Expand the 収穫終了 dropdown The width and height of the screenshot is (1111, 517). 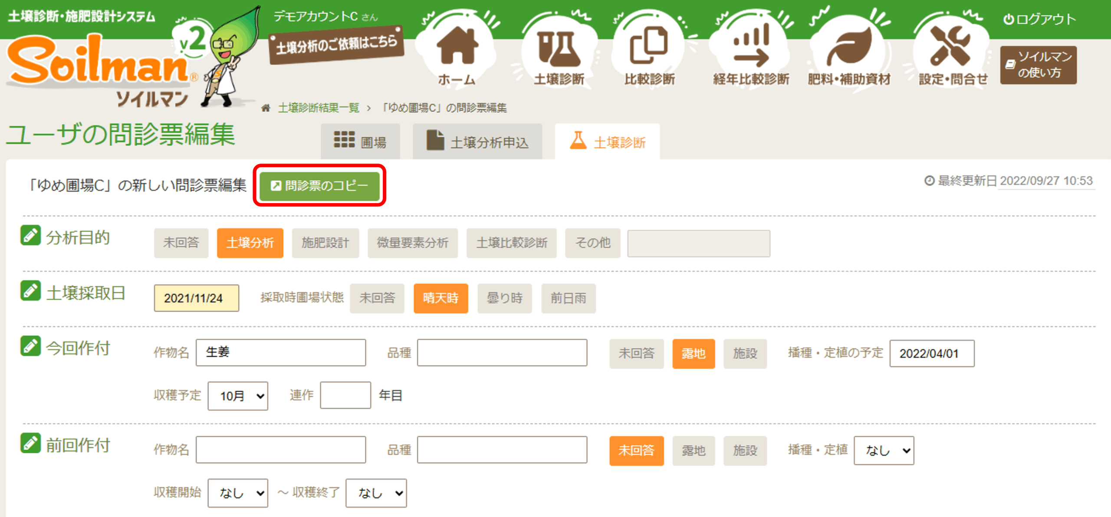(376, 493)
